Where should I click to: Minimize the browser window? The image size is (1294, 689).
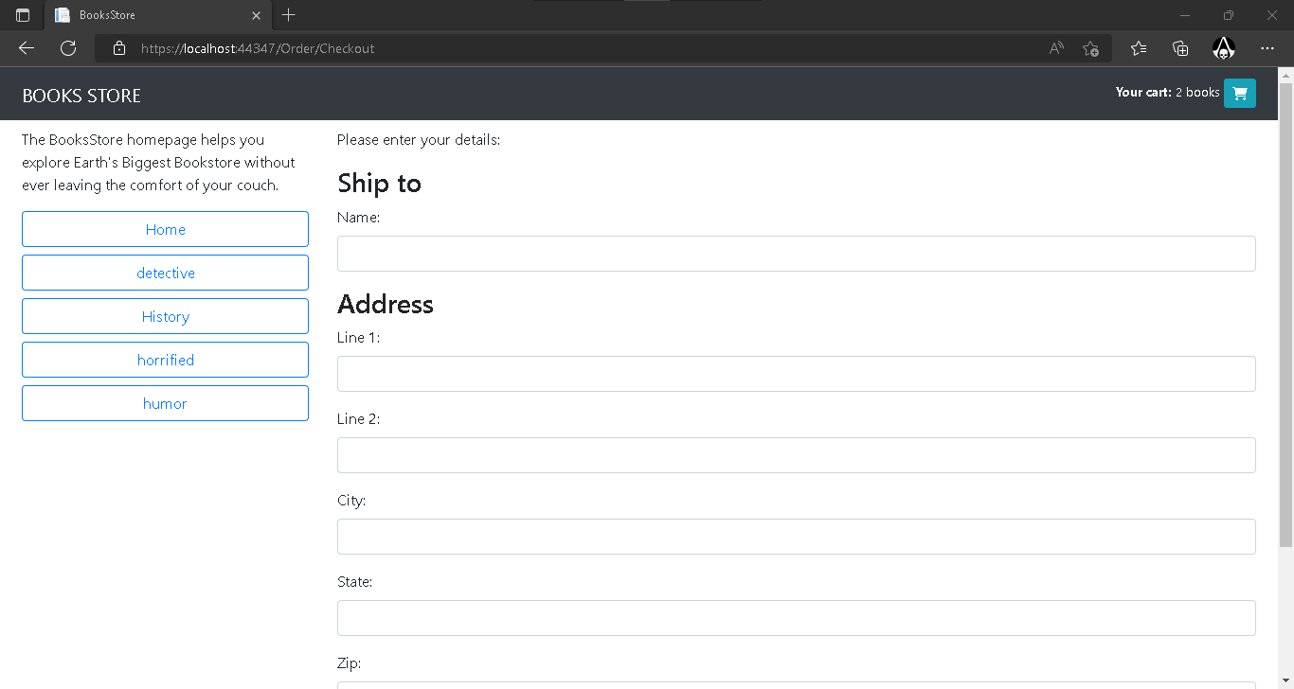pyautogui.click(x=1185, y=15)
